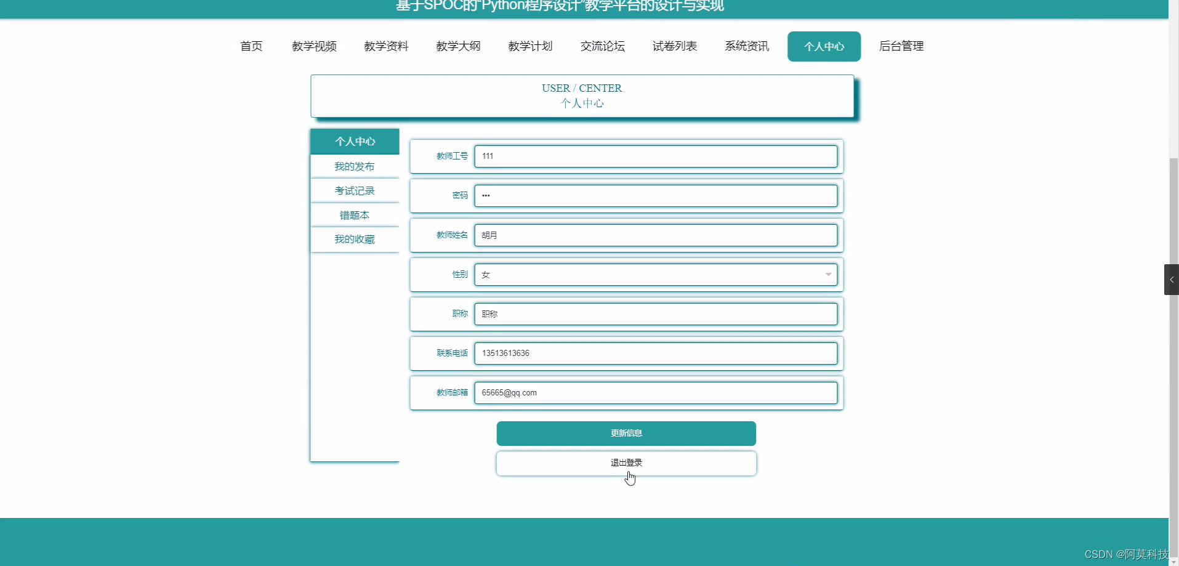Select the 密码 password field

(x=656, y=195)
